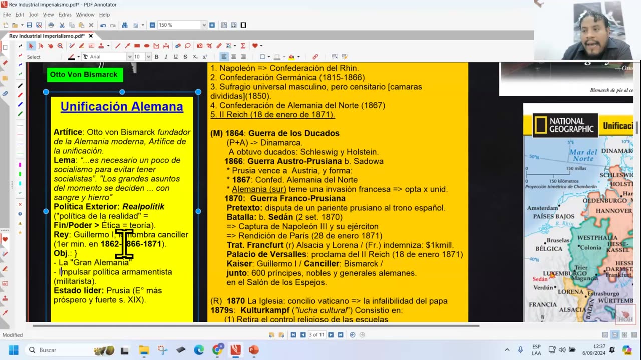Select the Rectangle shape tool

[x=137, y=46]
